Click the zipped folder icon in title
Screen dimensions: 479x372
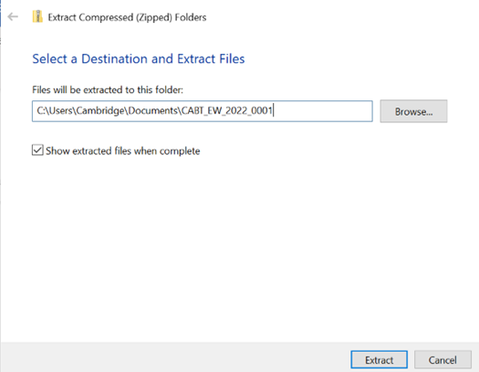(x=37, y=16)
